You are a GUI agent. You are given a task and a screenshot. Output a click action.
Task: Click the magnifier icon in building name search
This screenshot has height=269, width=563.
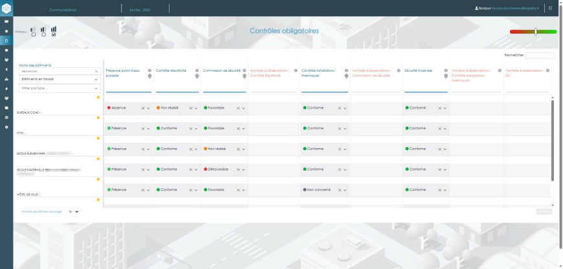[x=96, y=71]
